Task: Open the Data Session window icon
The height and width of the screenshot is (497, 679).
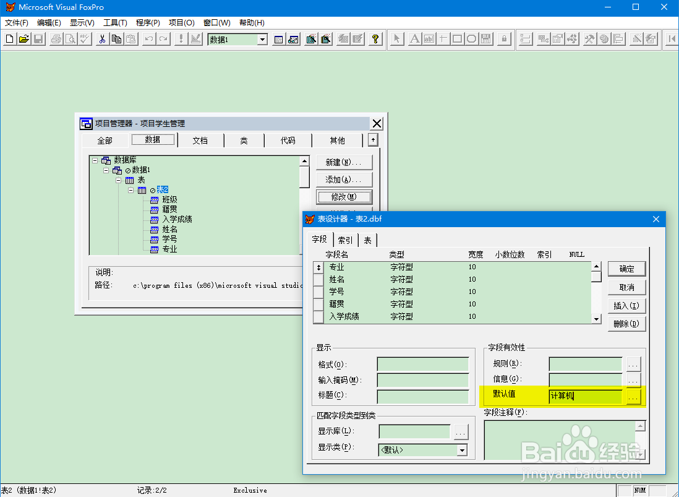Action: [x=293, y=39]
